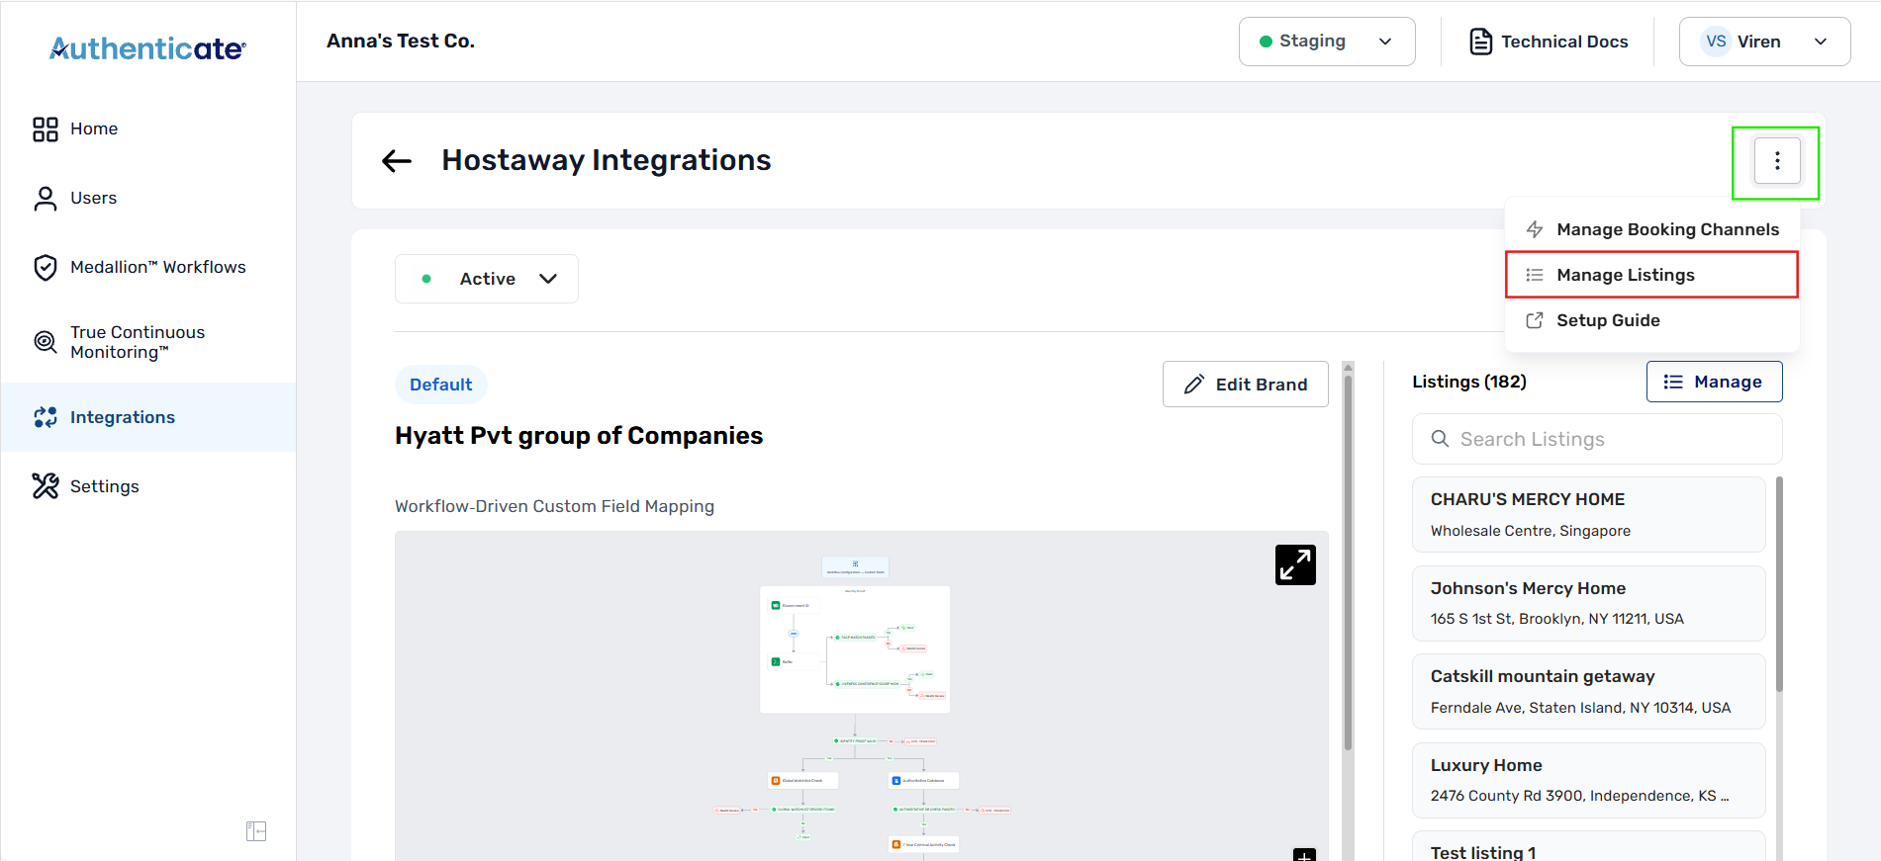Open the Users page in sidebar
Viewport: 1881px width, 861px height.
click(148, 198)
